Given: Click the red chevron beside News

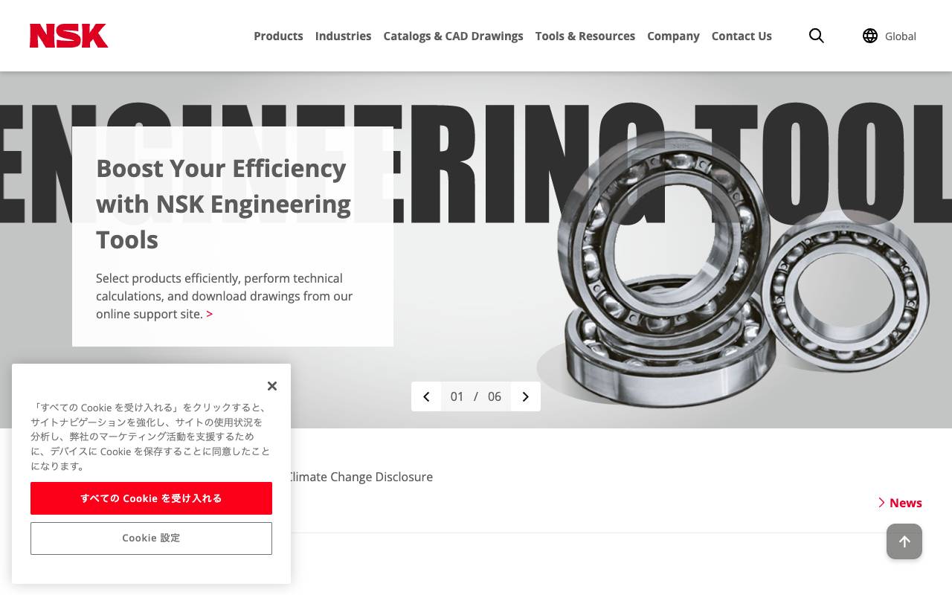Looking at the screenshot, I should point(881,503).
